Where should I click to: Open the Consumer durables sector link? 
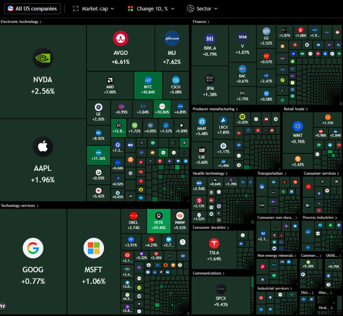[211, 227]
